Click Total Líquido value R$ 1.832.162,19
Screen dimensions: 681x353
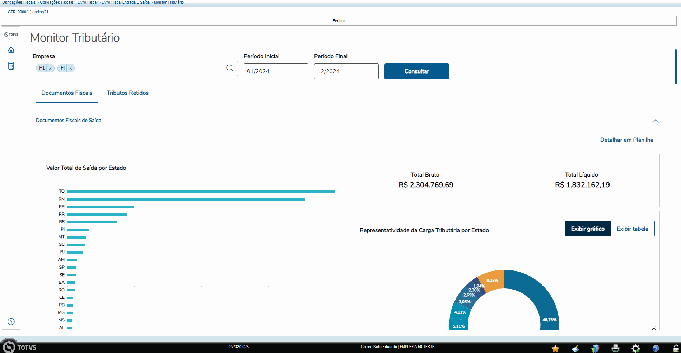click(x=582, y=185)
